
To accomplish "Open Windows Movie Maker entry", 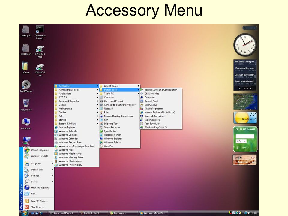I will click(x=76, y=161).
